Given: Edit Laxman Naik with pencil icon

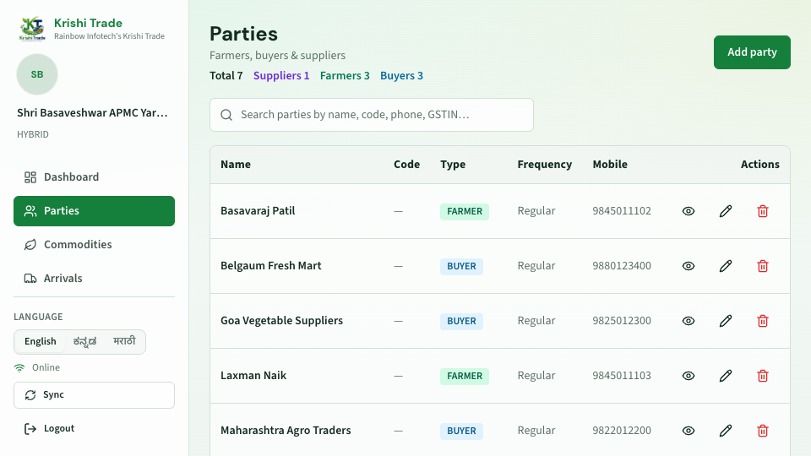Looking at the screenshot, I should point(726,375).
